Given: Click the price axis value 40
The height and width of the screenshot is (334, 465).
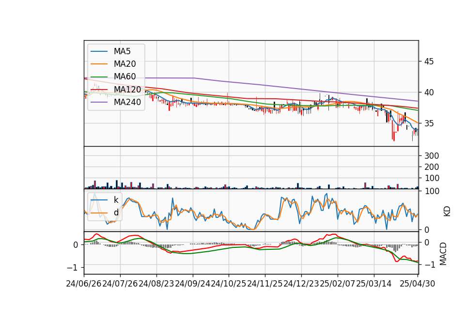Looking at the screenshot, I should [429, 92].
